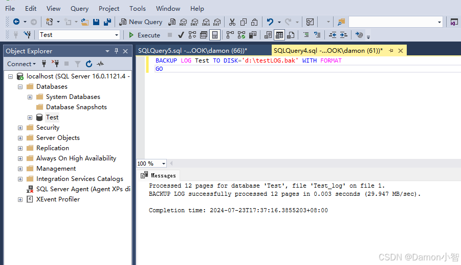Open the Project menu
Screen dimensions: 461x265
pyautogui.click(x=109, y=9)
